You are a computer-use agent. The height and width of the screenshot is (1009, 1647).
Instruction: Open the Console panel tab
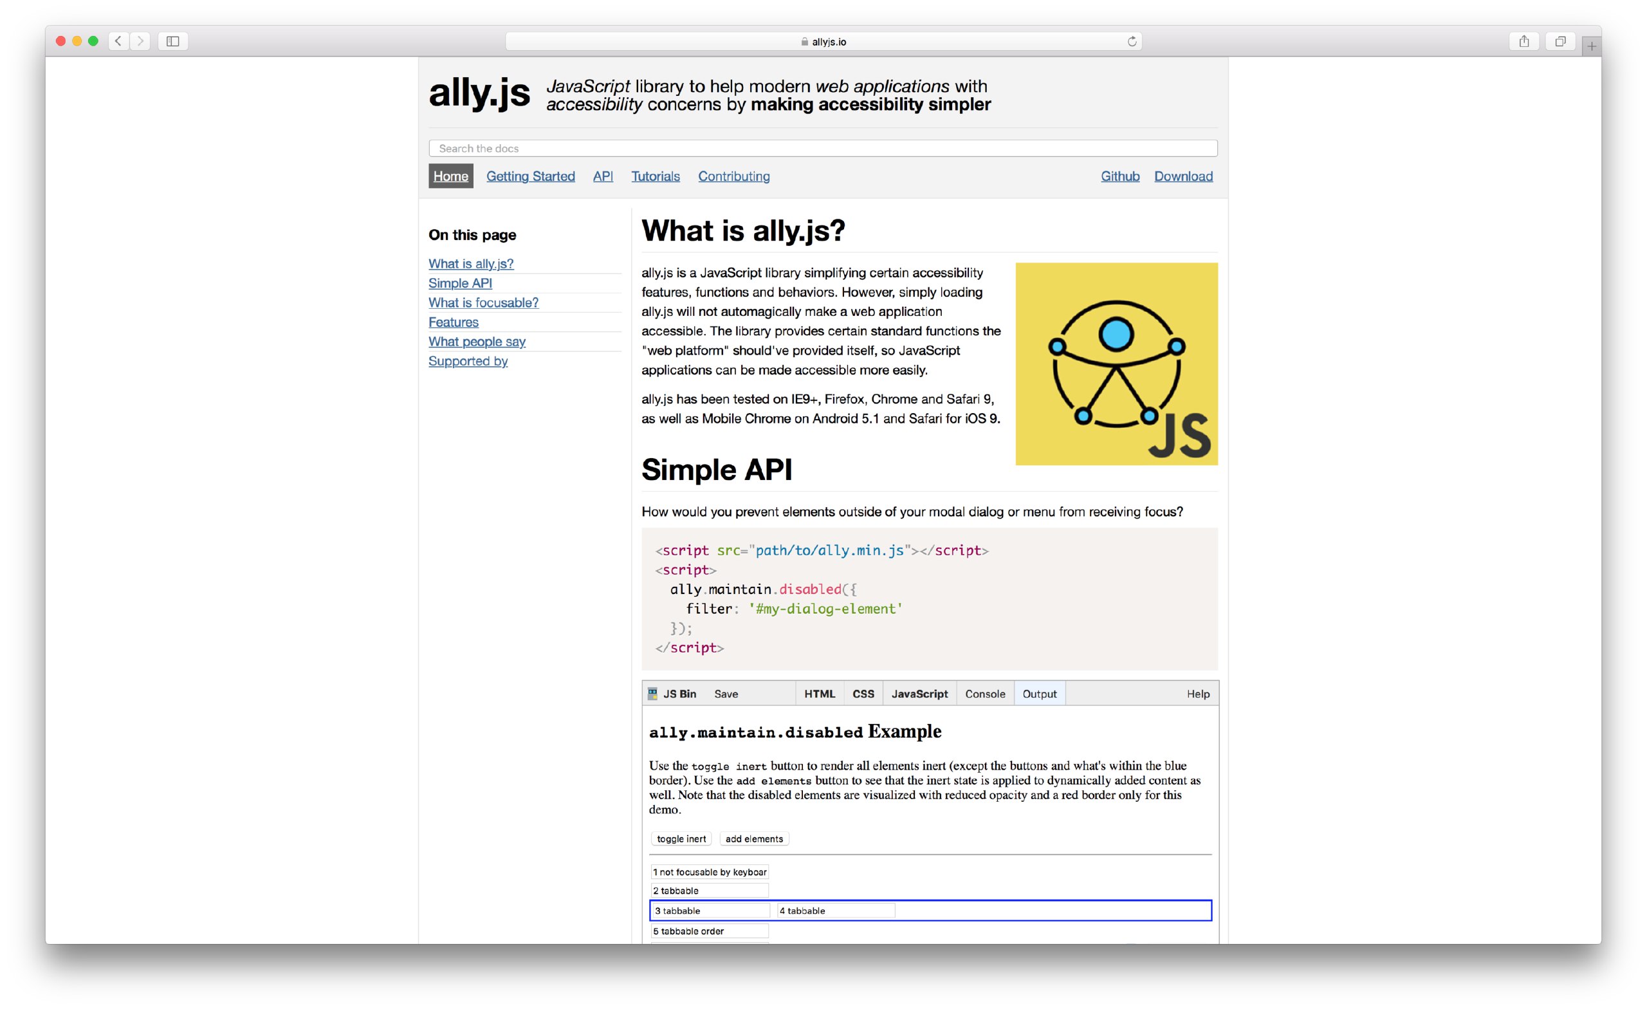[984, 694]
